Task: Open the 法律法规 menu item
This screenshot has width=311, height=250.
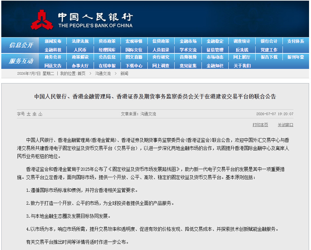Action: (x=80, y=41)
